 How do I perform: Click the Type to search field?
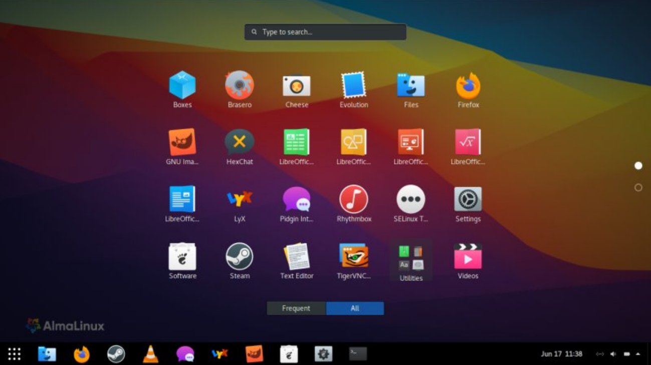pyautogui.click(x=325, y=32)
